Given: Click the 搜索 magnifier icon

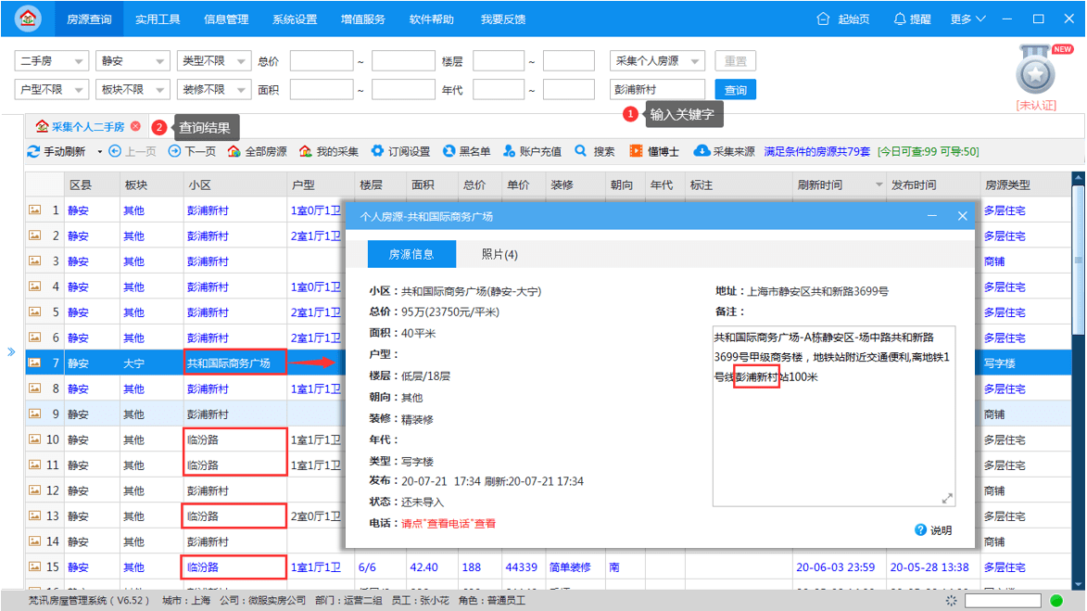Looking at the screenshot, I should click(x=581, y=151).
